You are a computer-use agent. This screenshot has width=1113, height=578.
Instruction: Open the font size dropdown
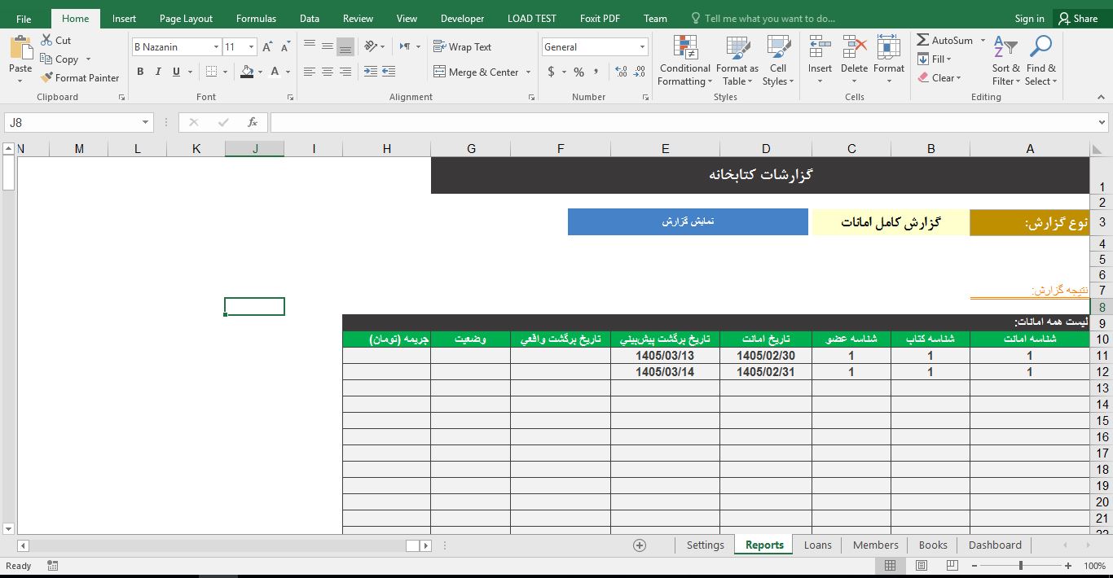[252, 47]
